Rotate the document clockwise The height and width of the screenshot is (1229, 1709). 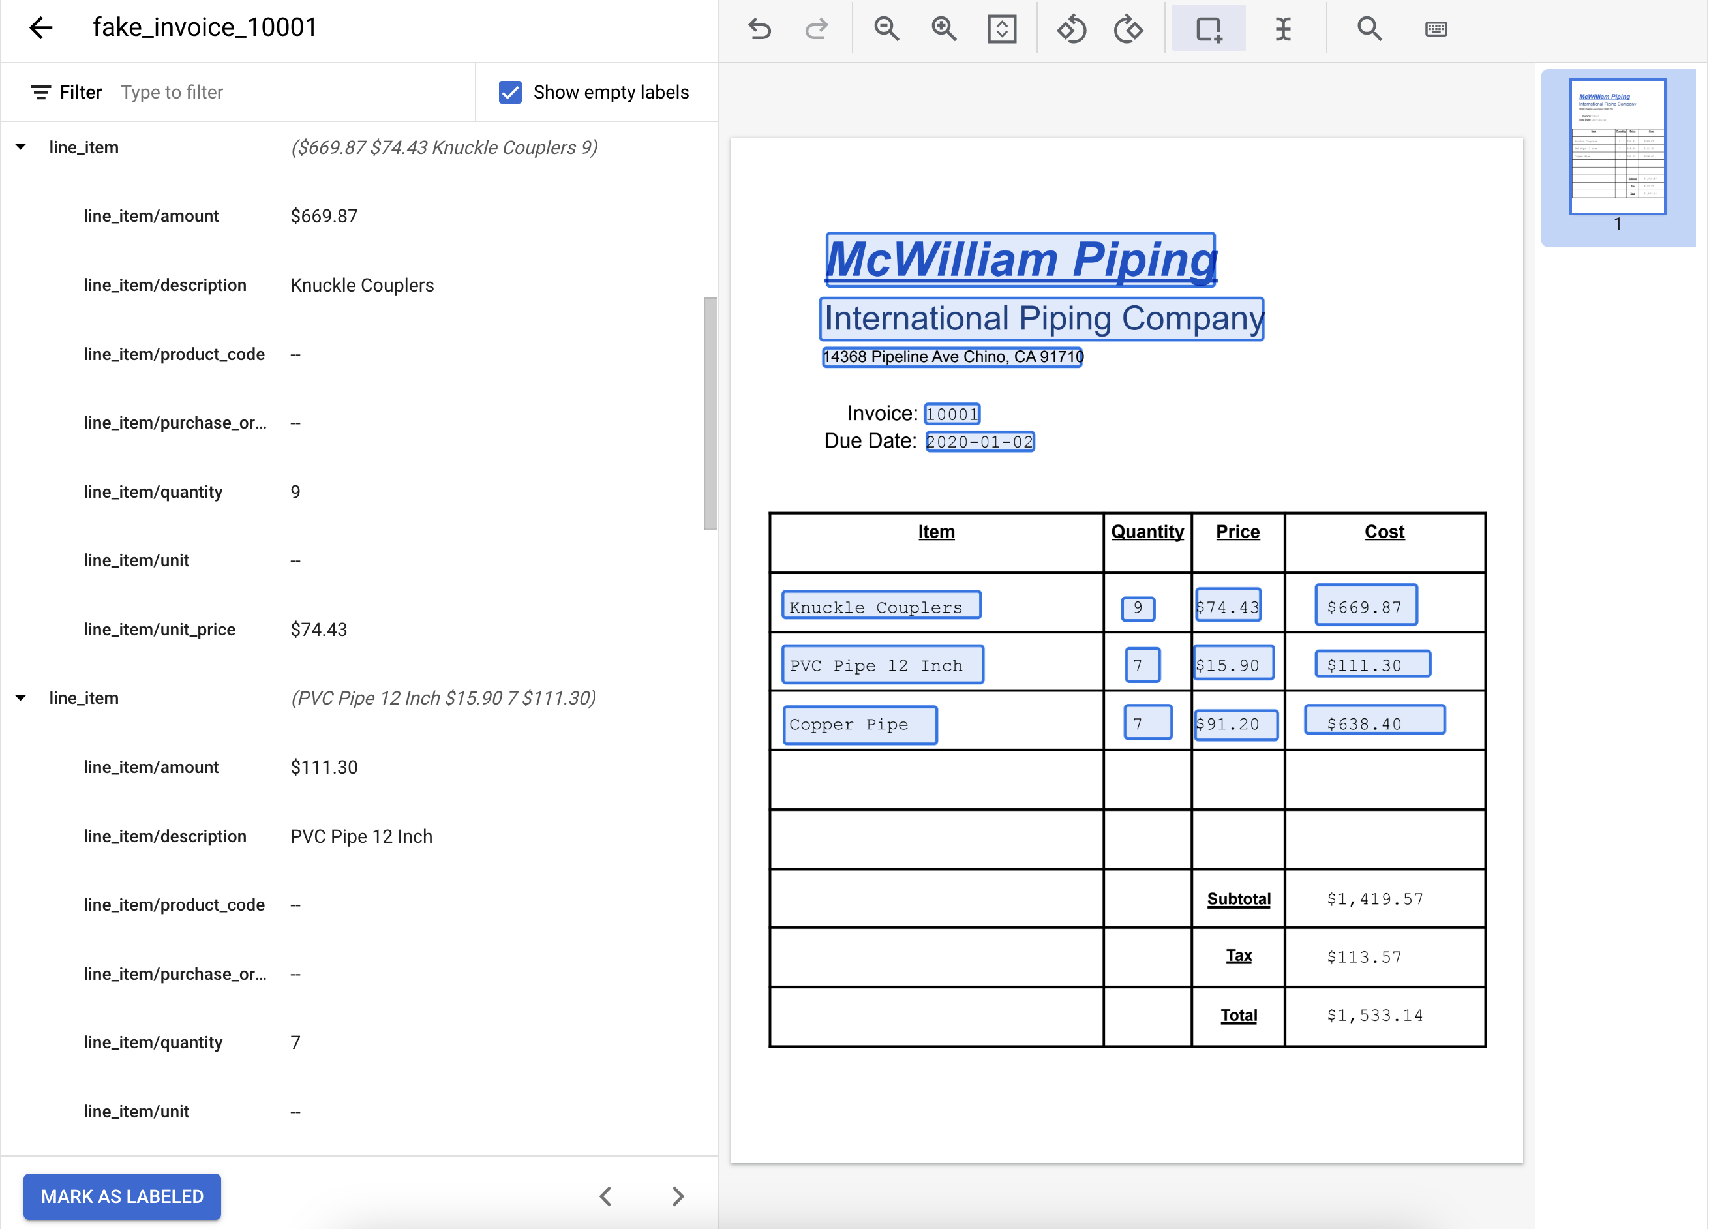pos(1128,29)
